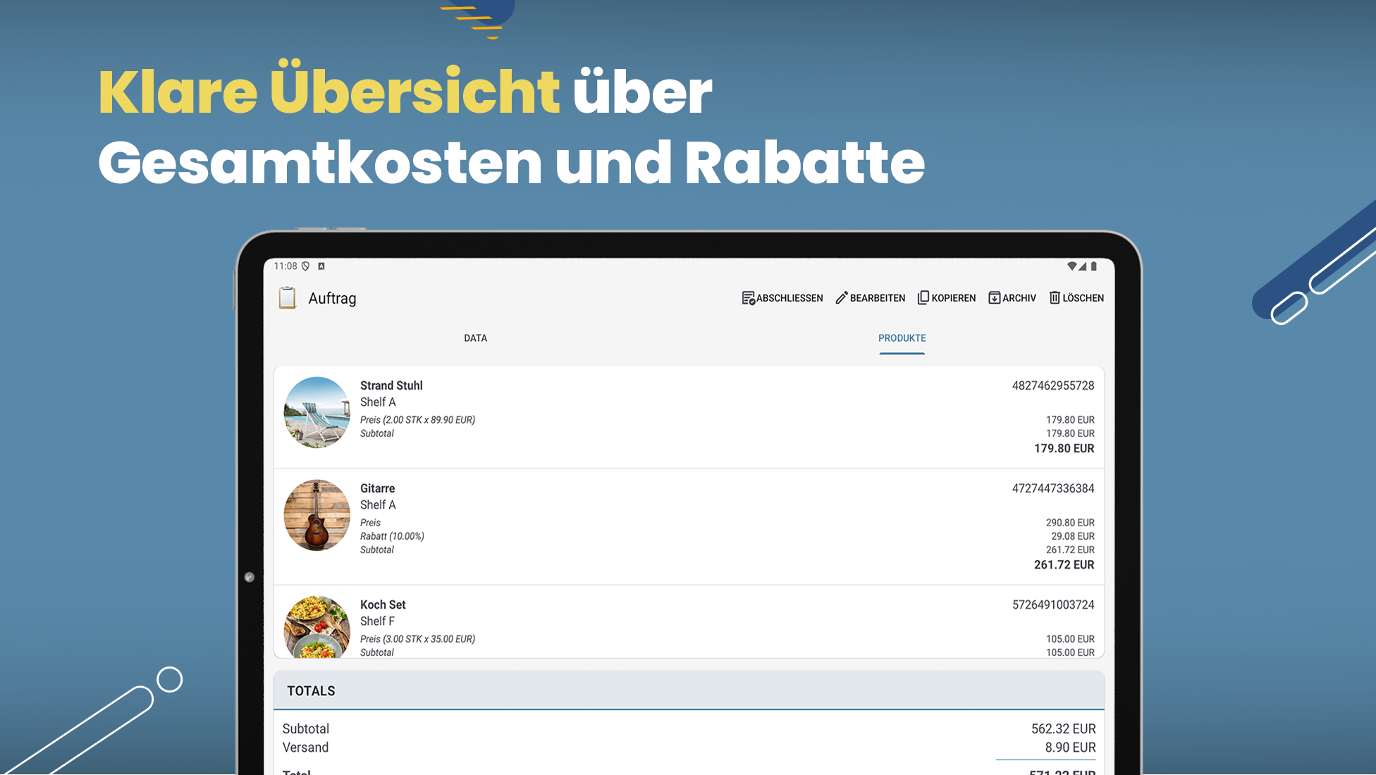
Task: Click Preis (2.00 STK x 89.90 EUR)
Action: click(417, 420)
